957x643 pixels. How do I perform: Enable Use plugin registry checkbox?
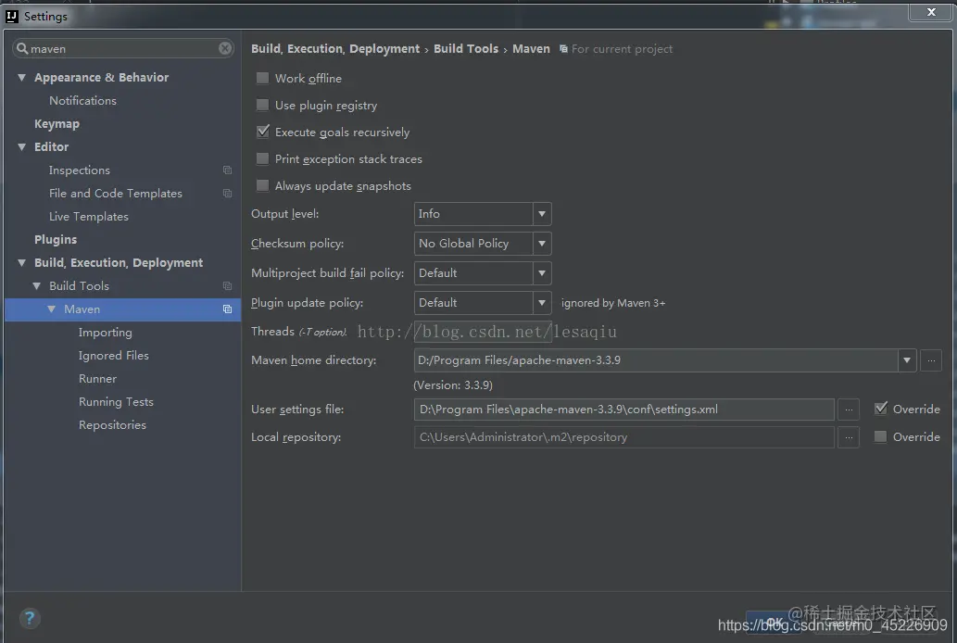[x=262, y=105]
